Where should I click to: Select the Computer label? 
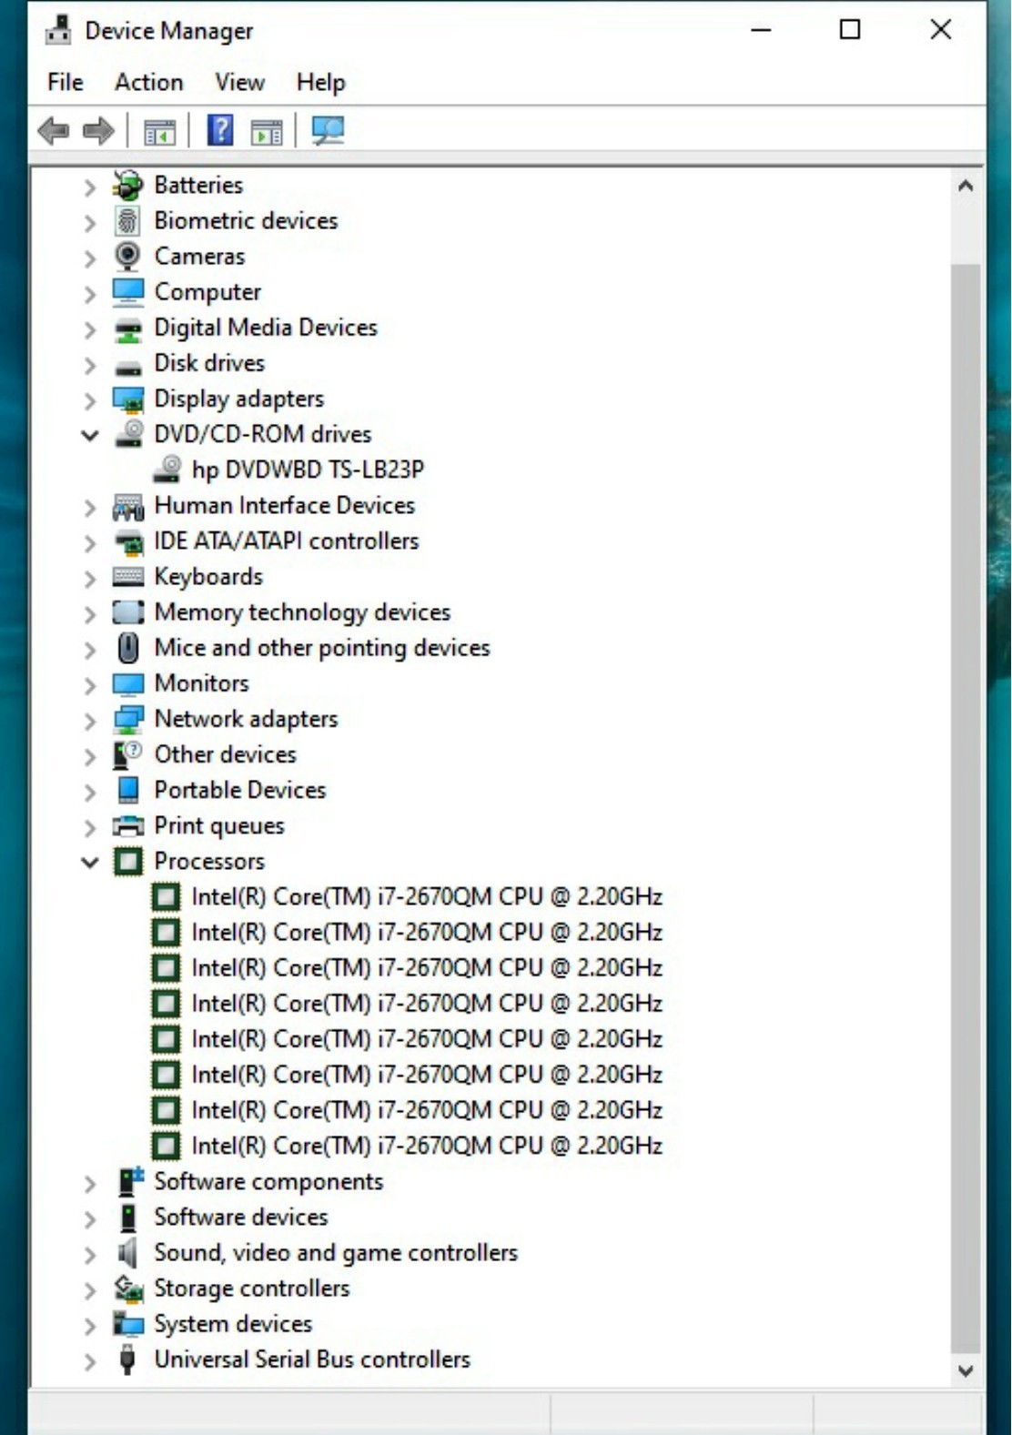click(x=207, y=292)
